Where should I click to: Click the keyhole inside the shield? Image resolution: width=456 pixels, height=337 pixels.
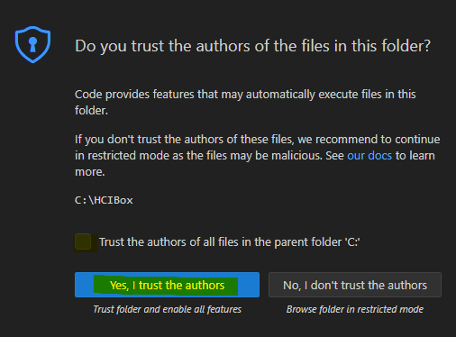coord(32,44)
